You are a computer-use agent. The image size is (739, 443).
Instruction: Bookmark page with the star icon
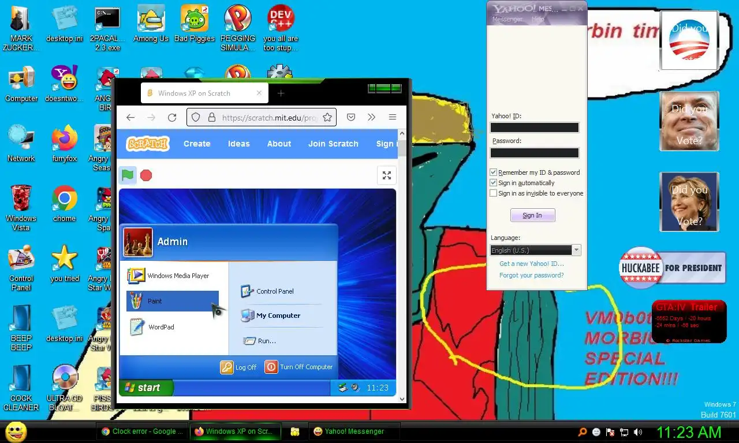click(x=327, y=117)
